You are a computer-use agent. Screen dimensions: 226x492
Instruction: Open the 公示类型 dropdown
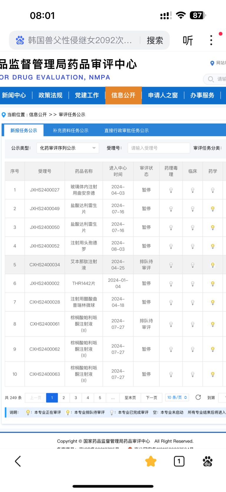68,148
